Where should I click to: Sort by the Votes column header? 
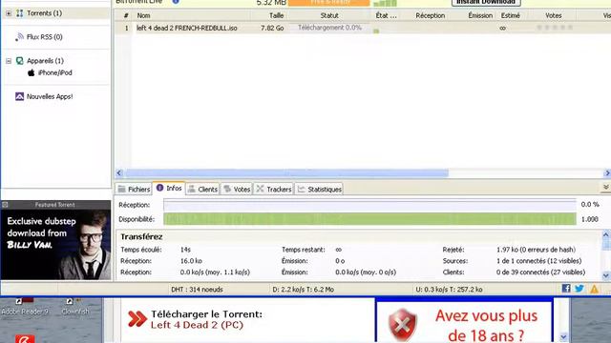tap(554, 15)
